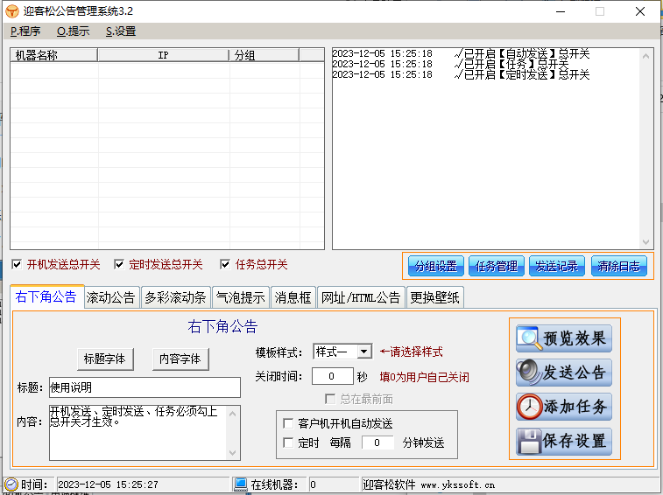Click the log panel scroll up arrow
The image size is (663, 495).
645,56
